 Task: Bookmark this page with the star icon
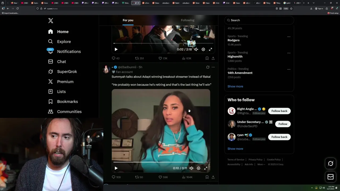291,8
